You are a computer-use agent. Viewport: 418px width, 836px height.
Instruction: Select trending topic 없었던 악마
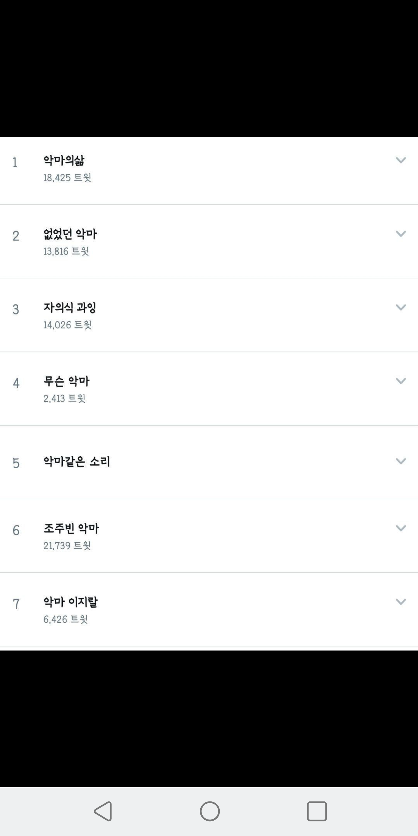click(x=70, y=234)
